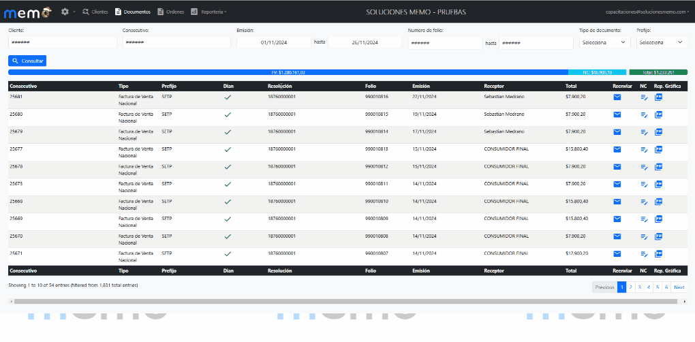
Task: Open PDF graphic for consecutivo 25678
Action: (x=658, y=166)
